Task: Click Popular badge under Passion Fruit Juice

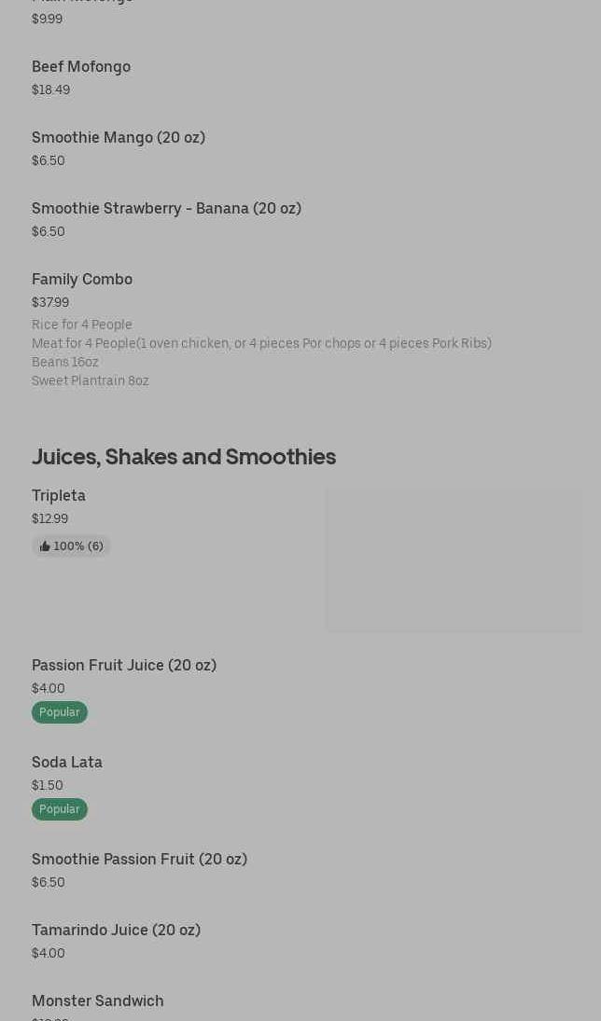Action: tap(60, 712)
